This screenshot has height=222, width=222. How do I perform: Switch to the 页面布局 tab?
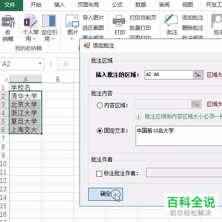[88, 5]
